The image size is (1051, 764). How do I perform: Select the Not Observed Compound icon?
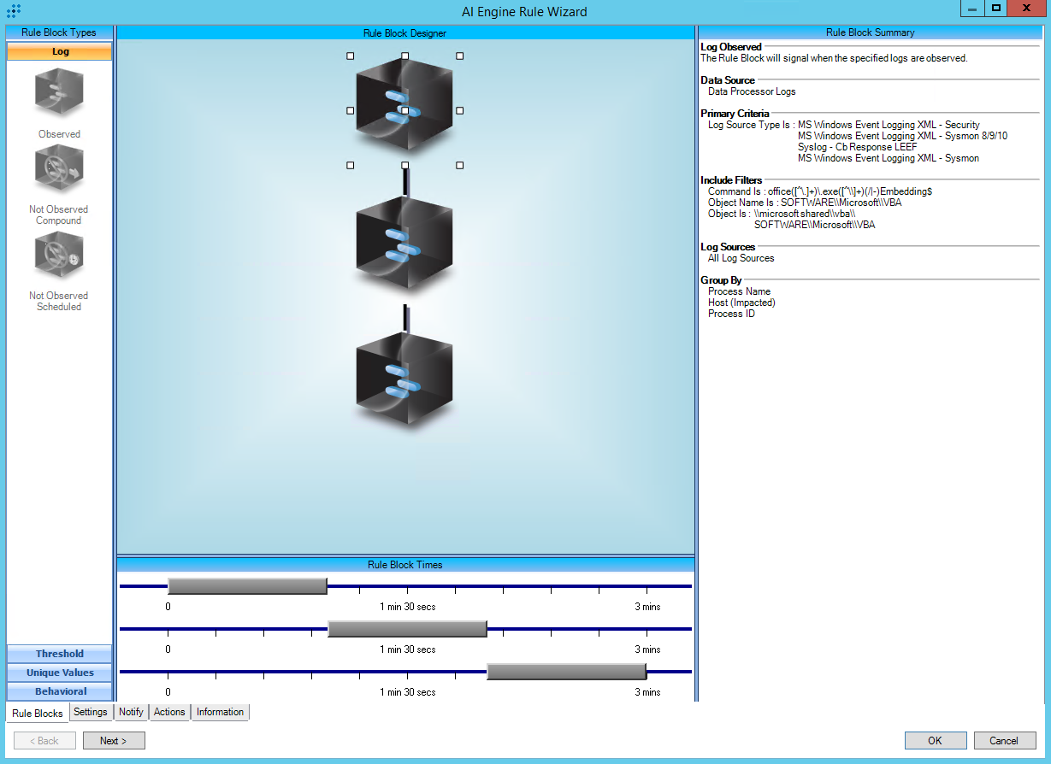[x=59, y=169]
